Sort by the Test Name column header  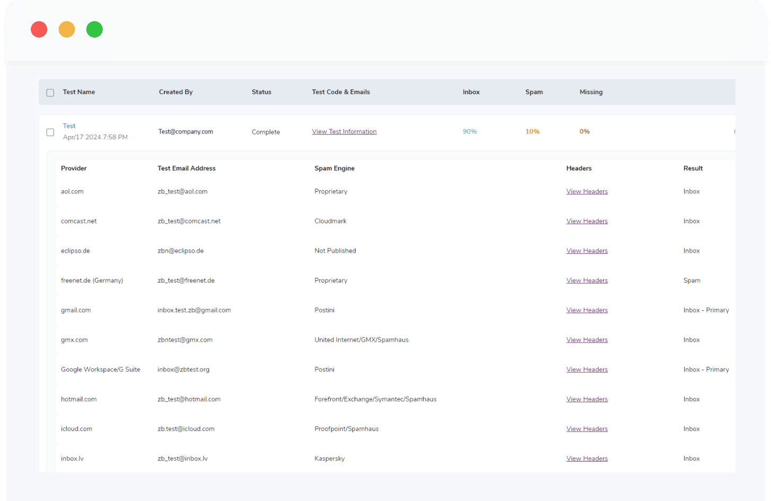tap(78, 92)
